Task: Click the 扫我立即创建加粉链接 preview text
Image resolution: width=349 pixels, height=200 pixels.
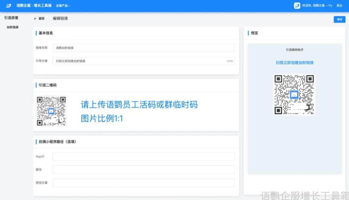Action: coord(294,63)
